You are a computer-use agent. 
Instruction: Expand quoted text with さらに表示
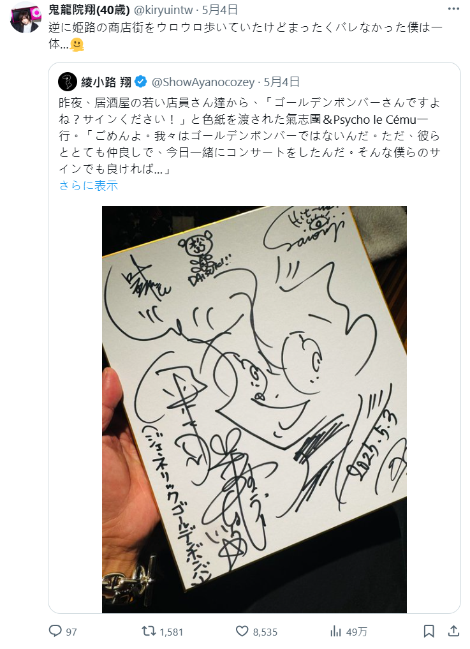89,186
